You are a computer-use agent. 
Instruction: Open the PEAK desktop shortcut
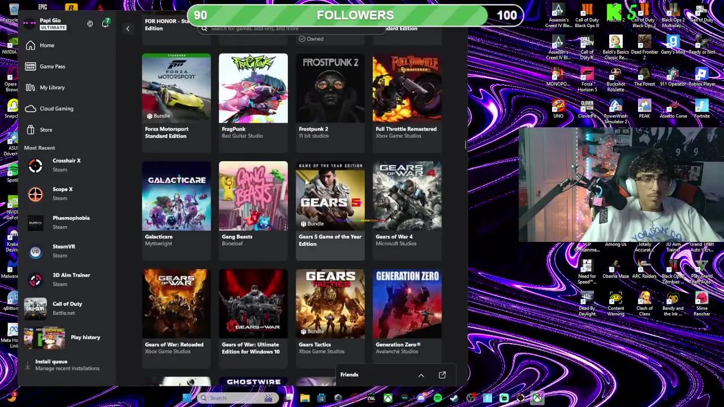coord(644,109)
